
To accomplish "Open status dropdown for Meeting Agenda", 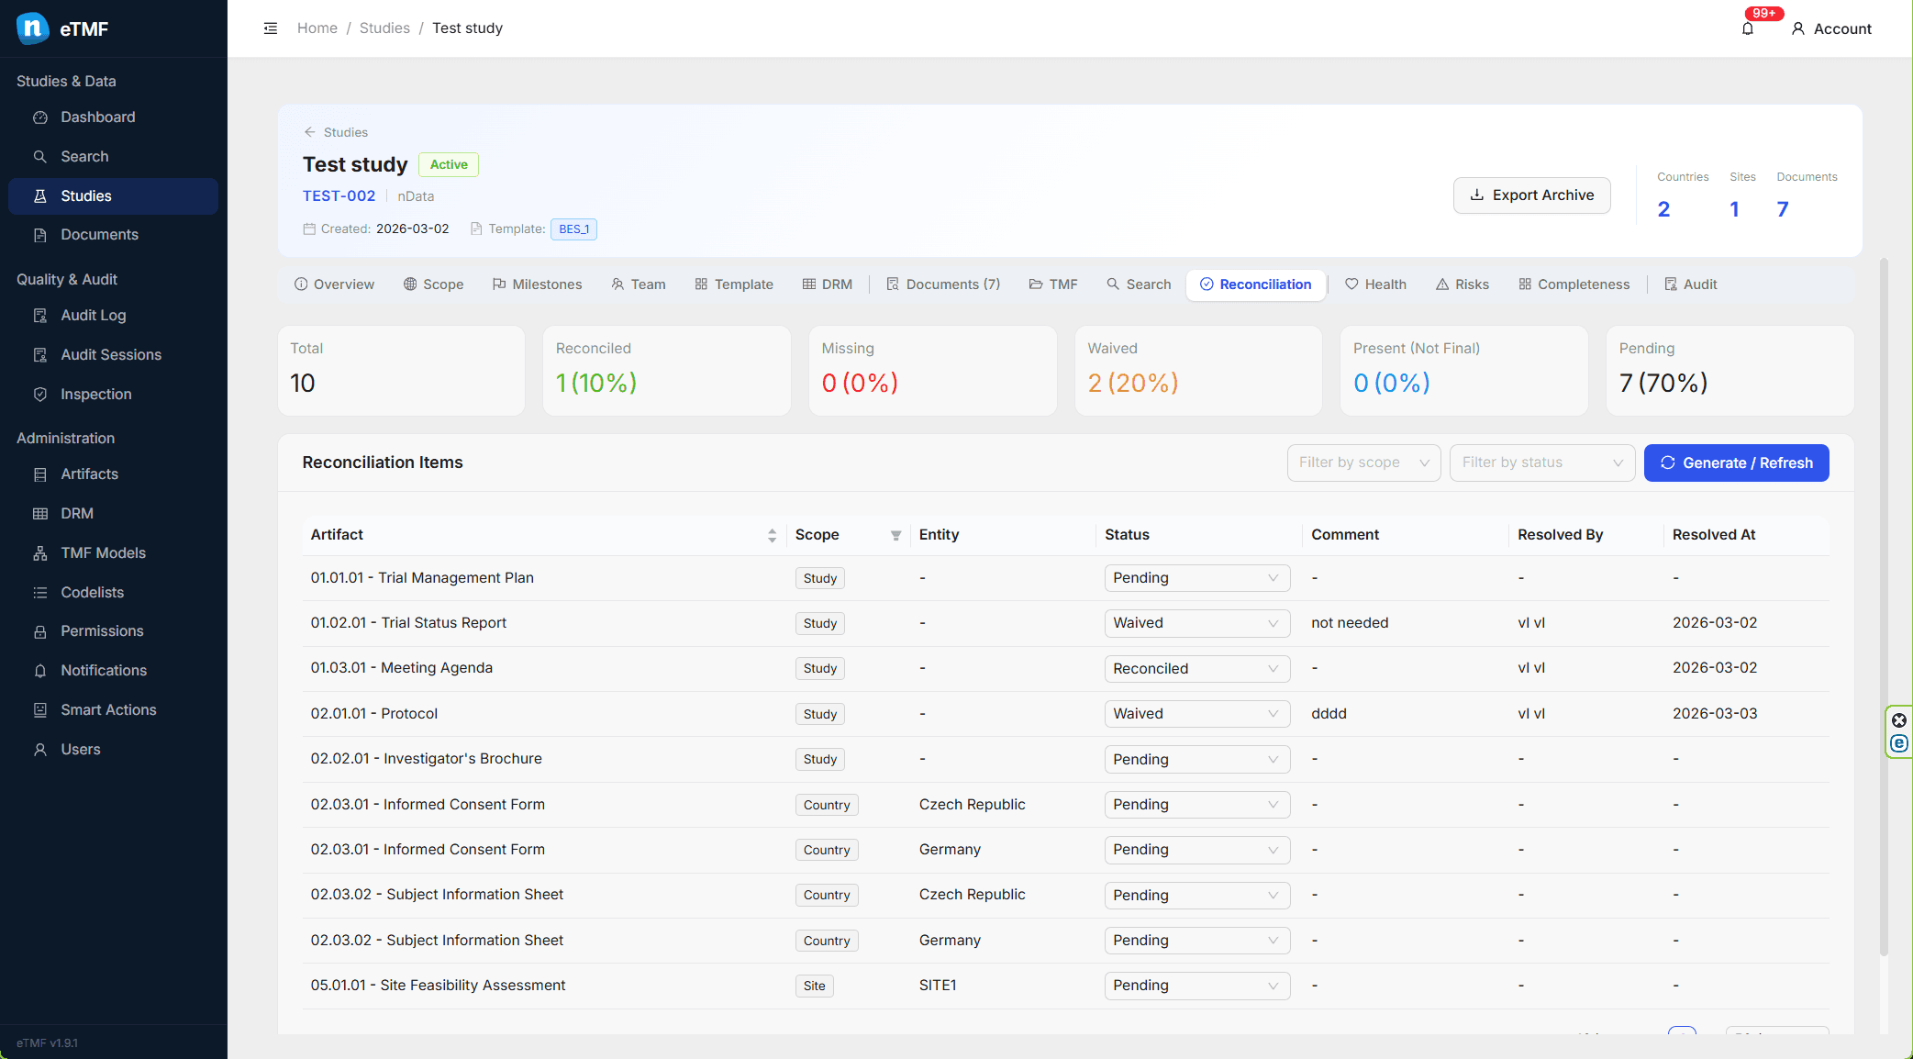I will point(1196,669).
